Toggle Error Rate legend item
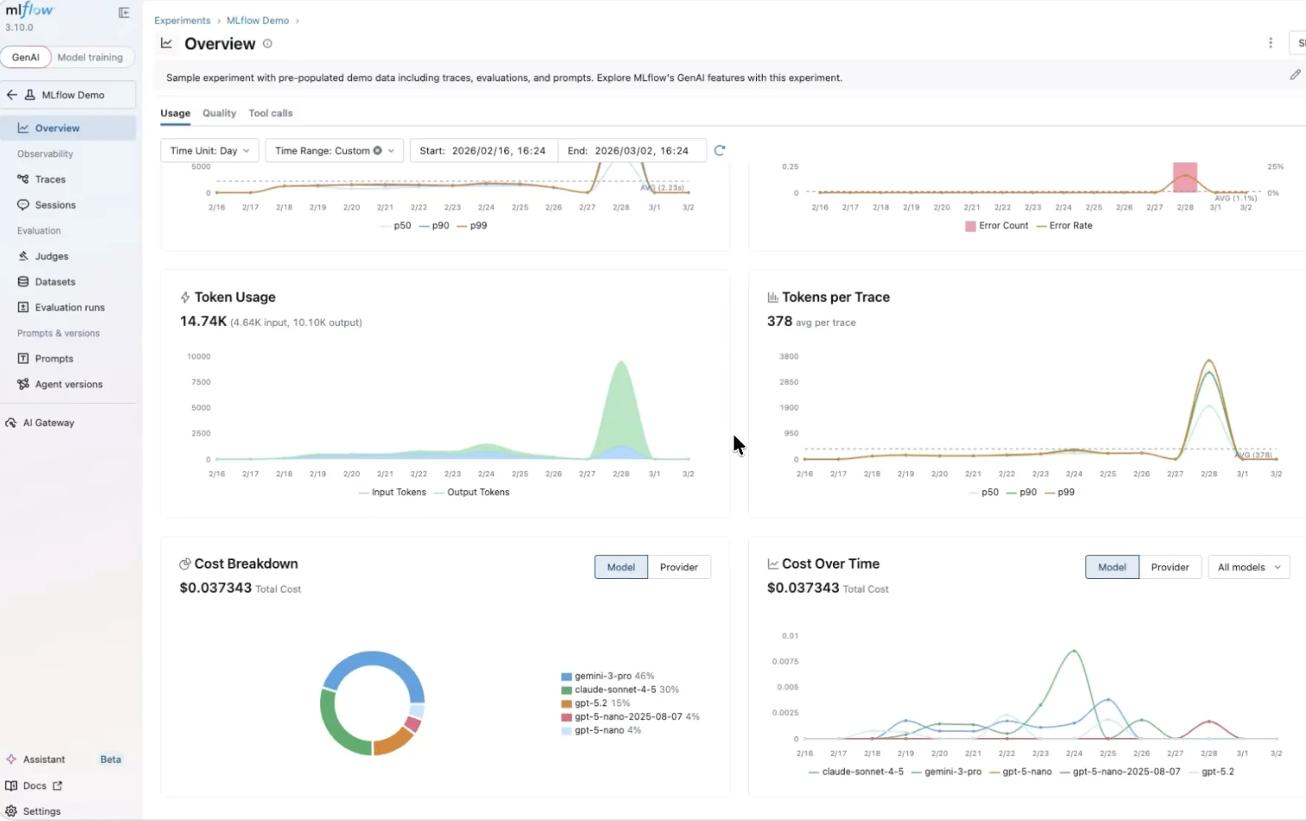Viewport: 1306px width, 821px height. coord(1065,226)
